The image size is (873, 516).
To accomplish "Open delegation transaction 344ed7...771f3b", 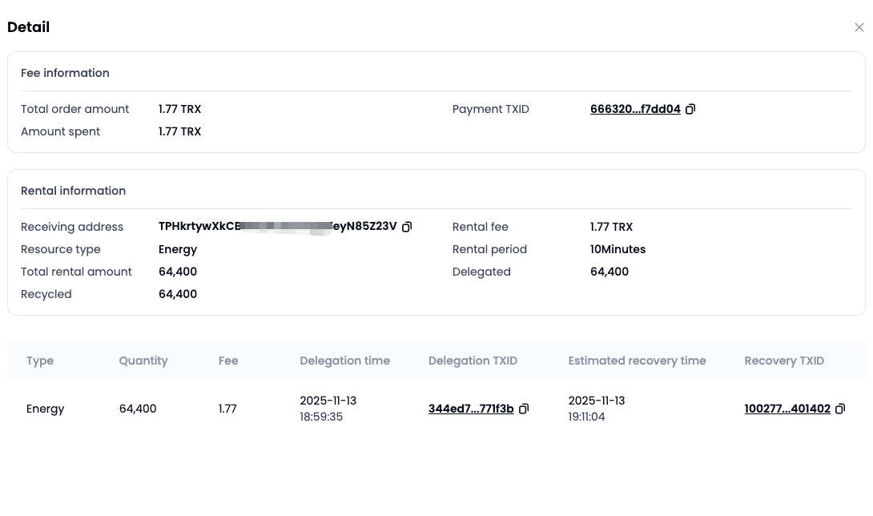I will tap(471, 409).
